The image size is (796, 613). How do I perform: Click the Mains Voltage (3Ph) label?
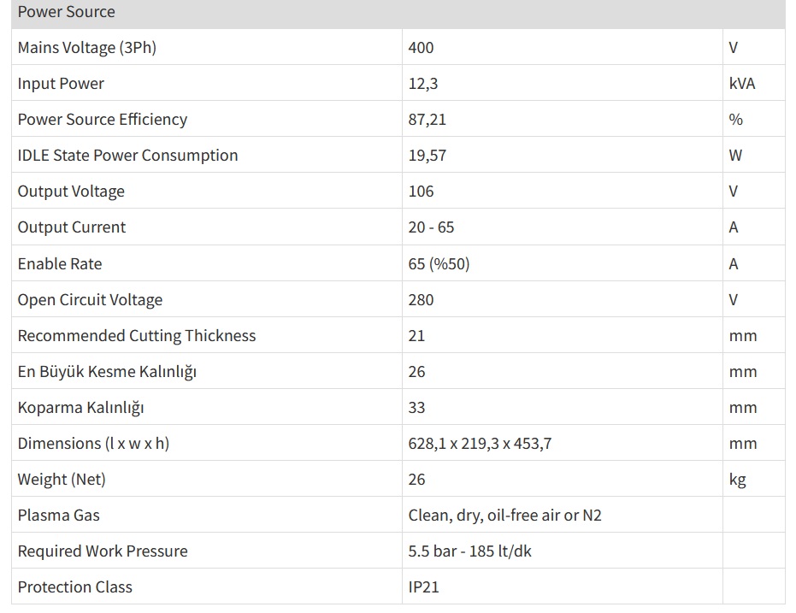tap(87, 48)
